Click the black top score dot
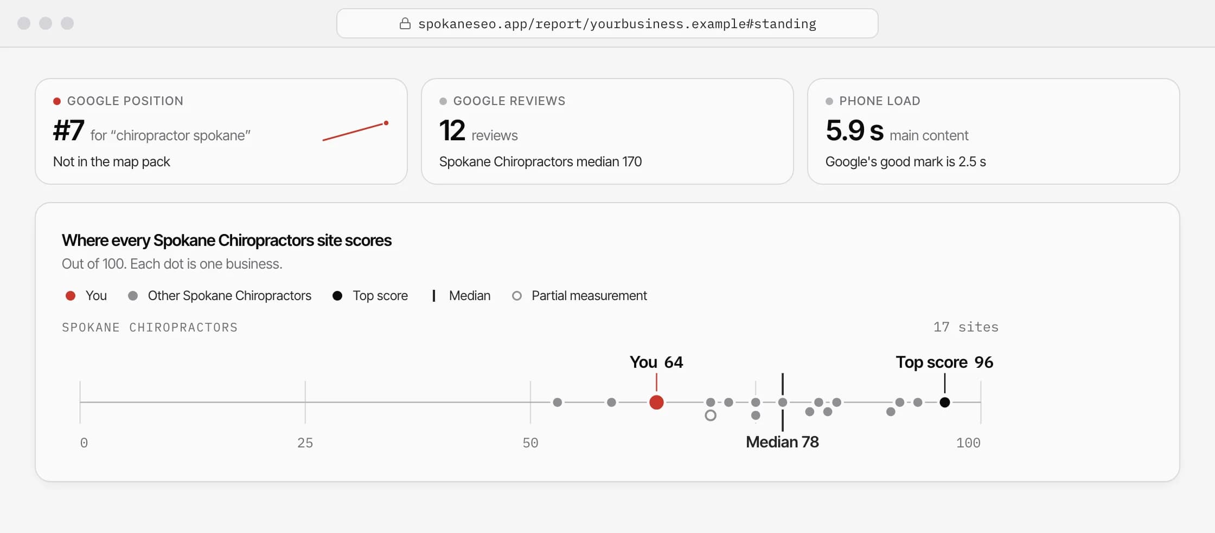 click(944, 402)
